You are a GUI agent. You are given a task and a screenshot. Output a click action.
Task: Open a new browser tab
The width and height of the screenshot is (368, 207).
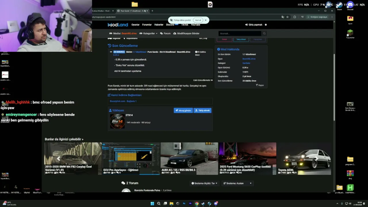[x=152, y=11]
